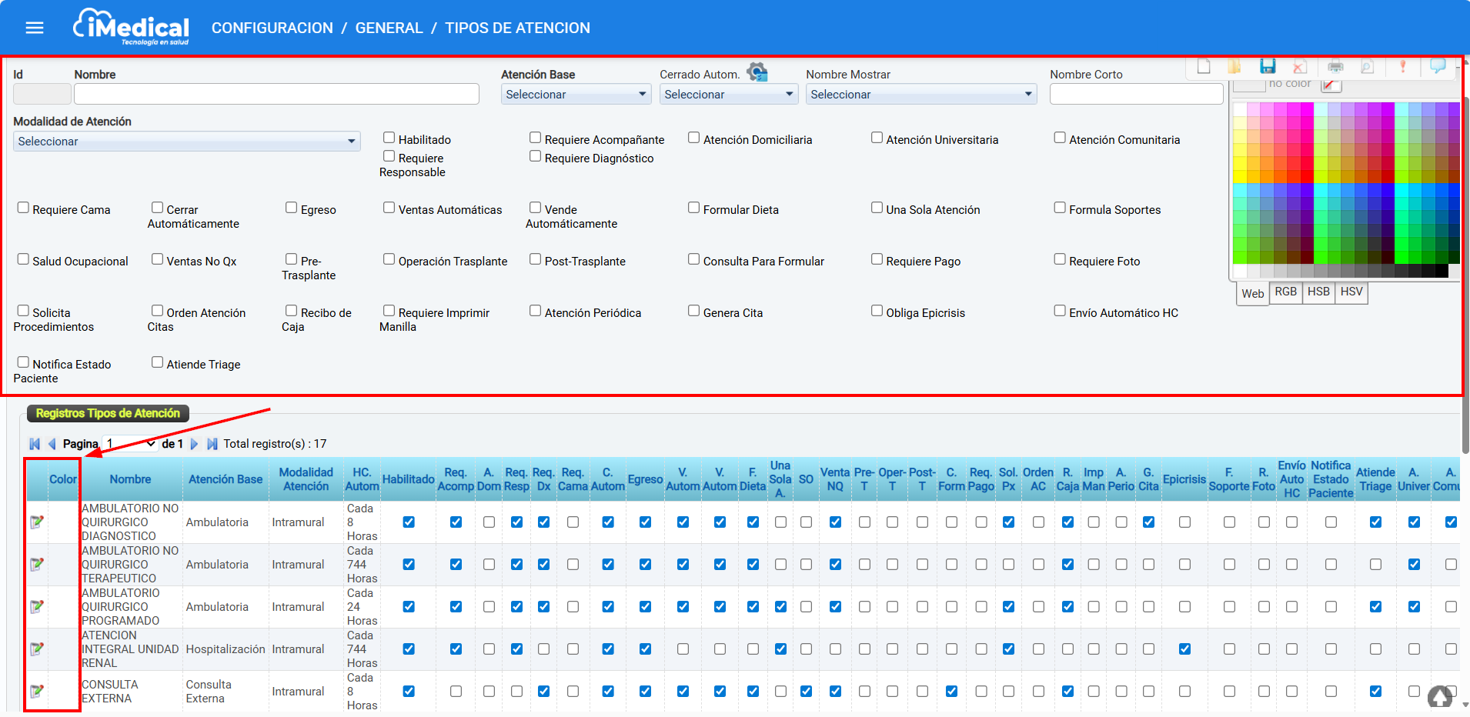Tick the Atiende Triage checkbox
Screen dimensions: 1470x717
[158, 362]
